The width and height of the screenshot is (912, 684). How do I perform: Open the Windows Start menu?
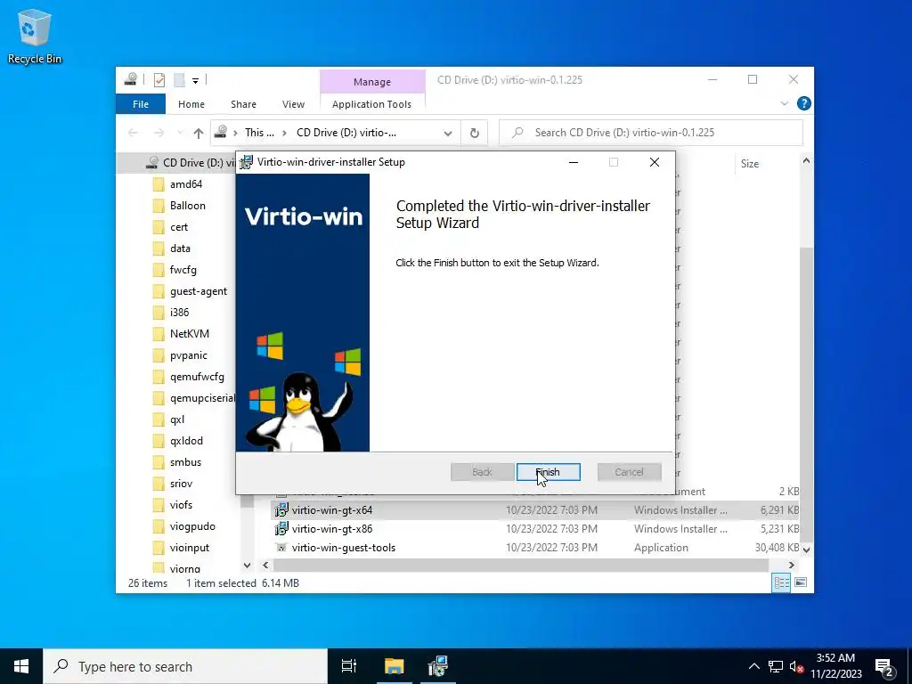click(x=21, y=666)
